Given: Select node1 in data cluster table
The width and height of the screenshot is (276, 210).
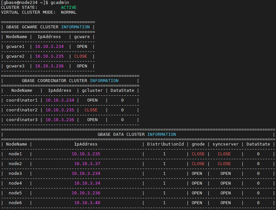Looking at the screenshot, I should point(15,154).
